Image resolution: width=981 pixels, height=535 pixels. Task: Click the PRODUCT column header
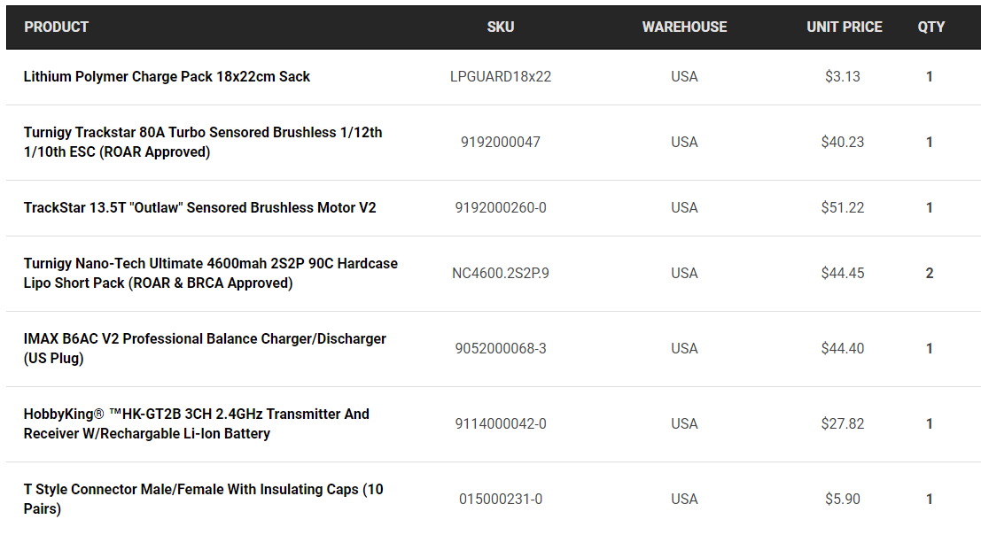coord(57,27)
